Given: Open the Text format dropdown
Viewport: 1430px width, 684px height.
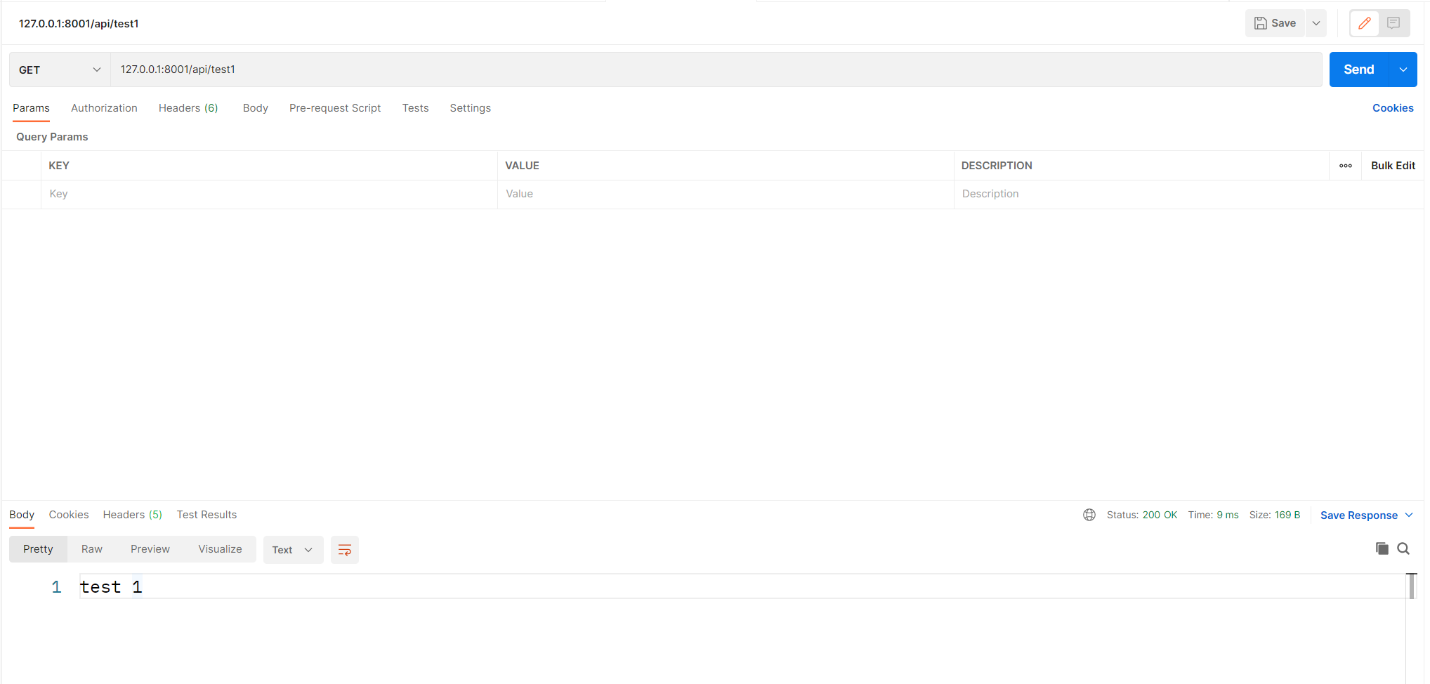Looking at the screenshot, I should (x=293, y=550).
